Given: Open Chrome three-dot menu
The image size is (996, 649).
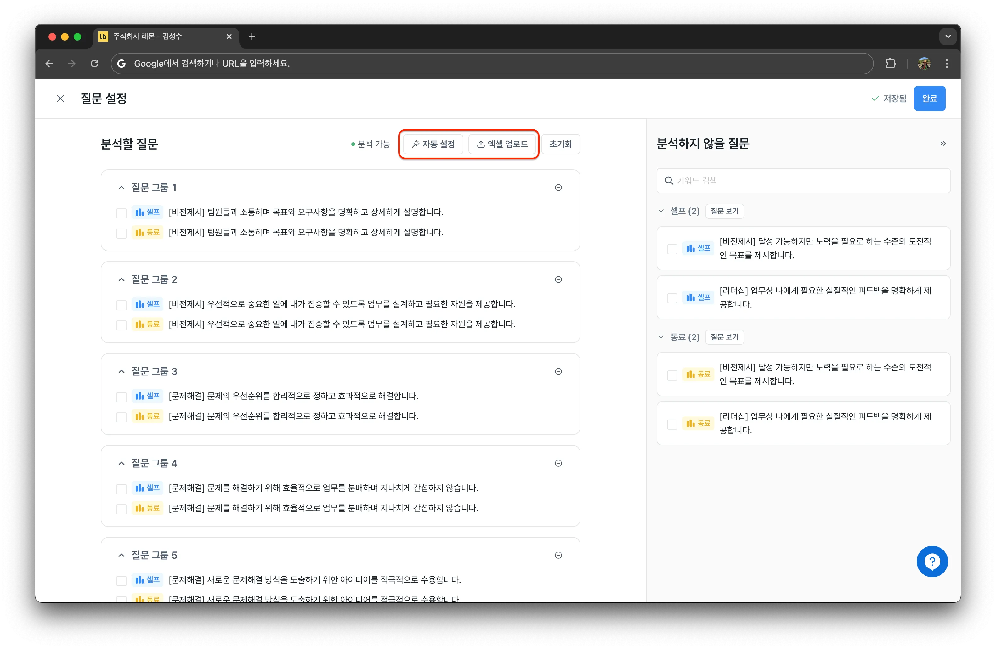Looking at the screenshot, I should (947, 64).
